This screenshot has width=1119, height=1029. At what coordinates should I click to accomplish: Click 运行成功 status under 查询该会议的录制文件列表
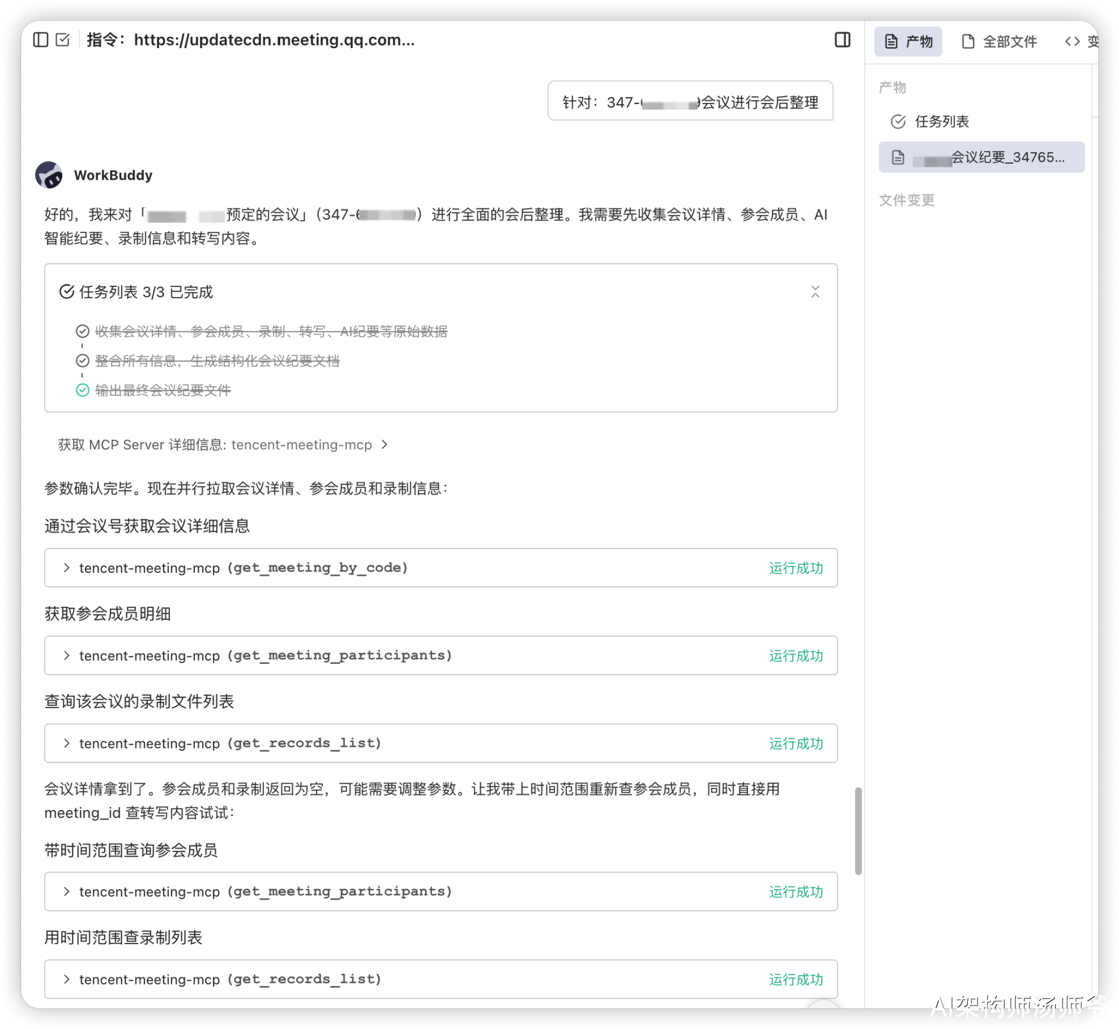coord(796,743)
